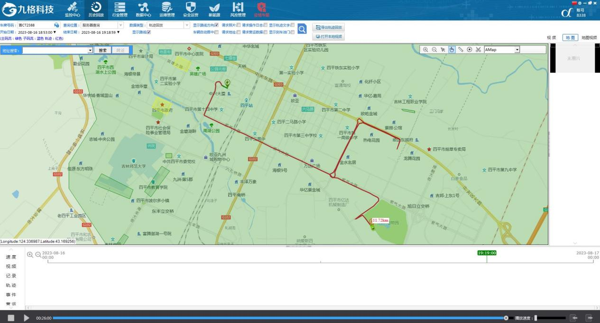This screenshot has height=323, width=600.
Task: Switch to the 视频 view tab
Action: (x=551, y=37)
